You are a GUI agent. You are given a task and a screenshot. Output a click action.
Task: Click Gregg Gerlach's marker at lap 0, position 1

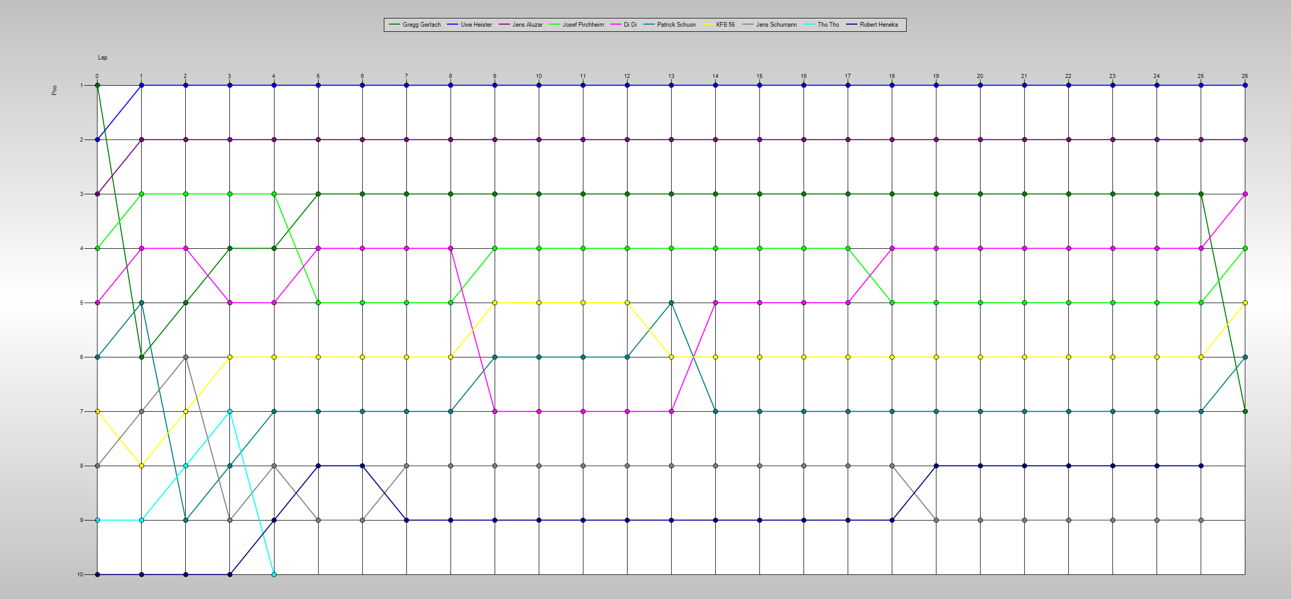coord(97,85)
